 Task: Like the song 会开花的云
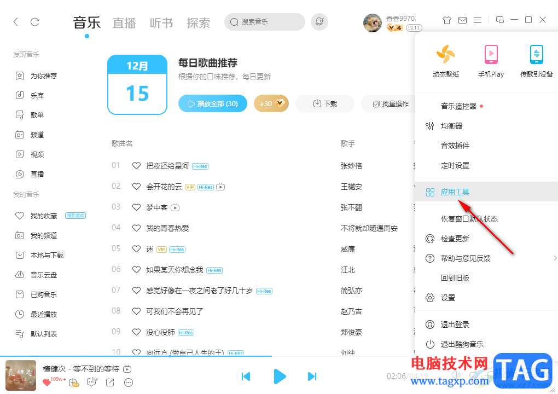[136, 186]
